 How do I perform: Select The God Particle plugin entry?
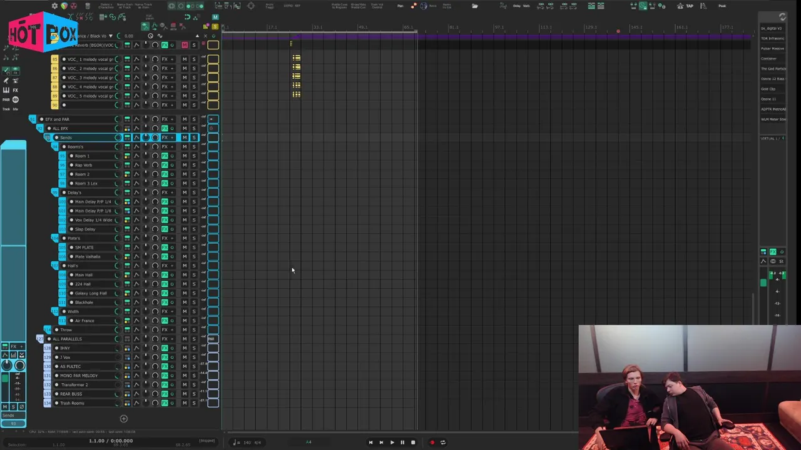coord(772,69)
